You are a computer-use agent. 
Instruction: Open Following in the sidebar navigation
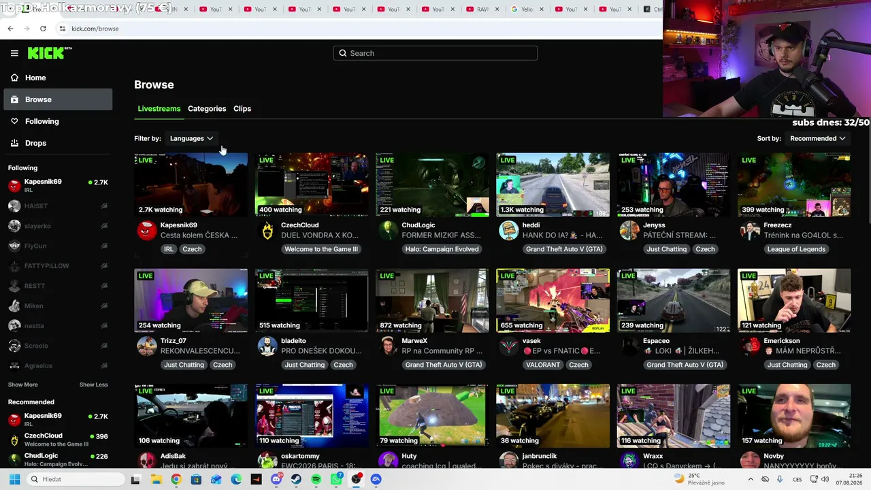[58, 121]
